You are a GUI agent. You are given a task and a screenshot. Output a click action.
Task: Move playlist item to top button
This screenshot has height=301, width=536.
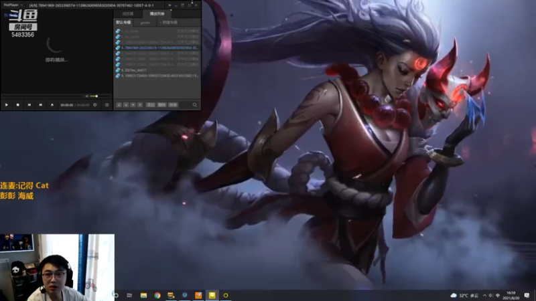click(119, 105)
